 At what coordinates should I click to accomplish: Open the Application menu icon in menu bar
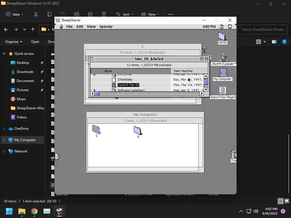230,26
